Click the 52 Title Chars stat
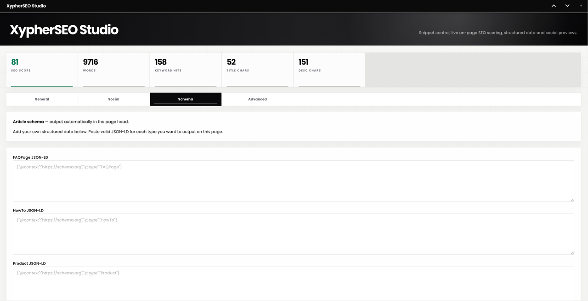Viewport: 588px width, 301px height. pos(257,69)
